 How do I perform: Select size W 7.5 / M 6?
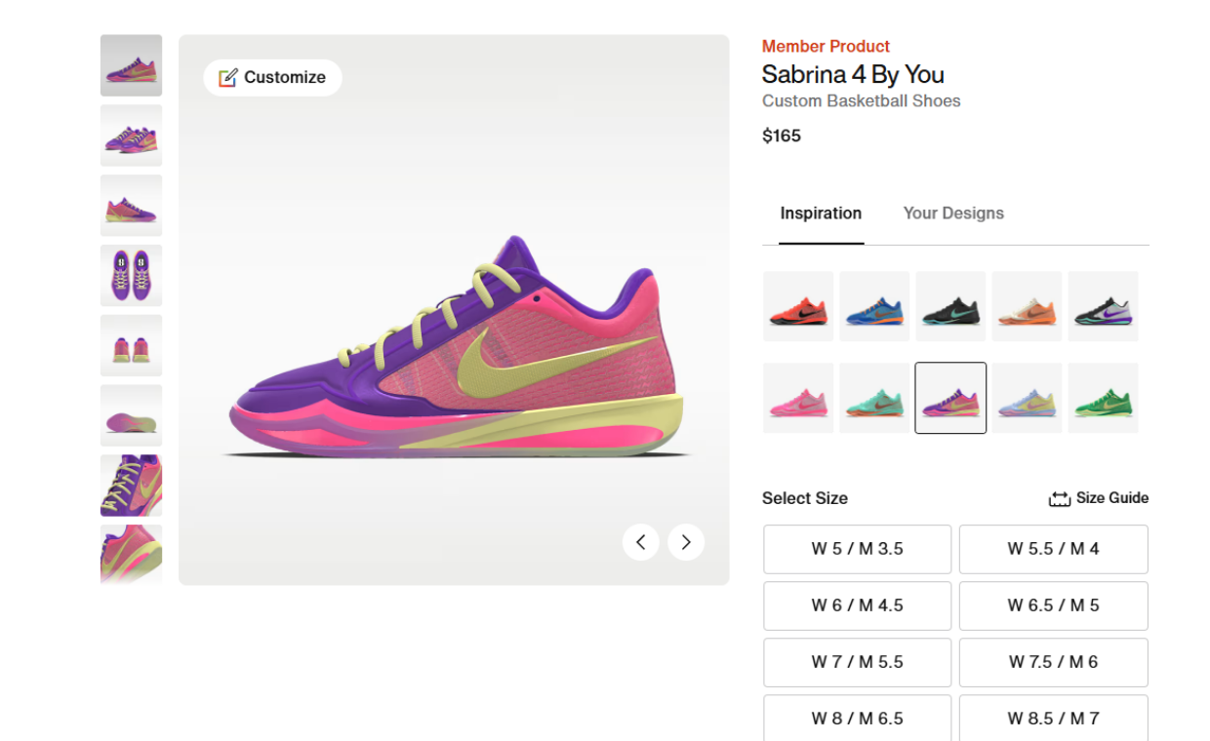1054,662
